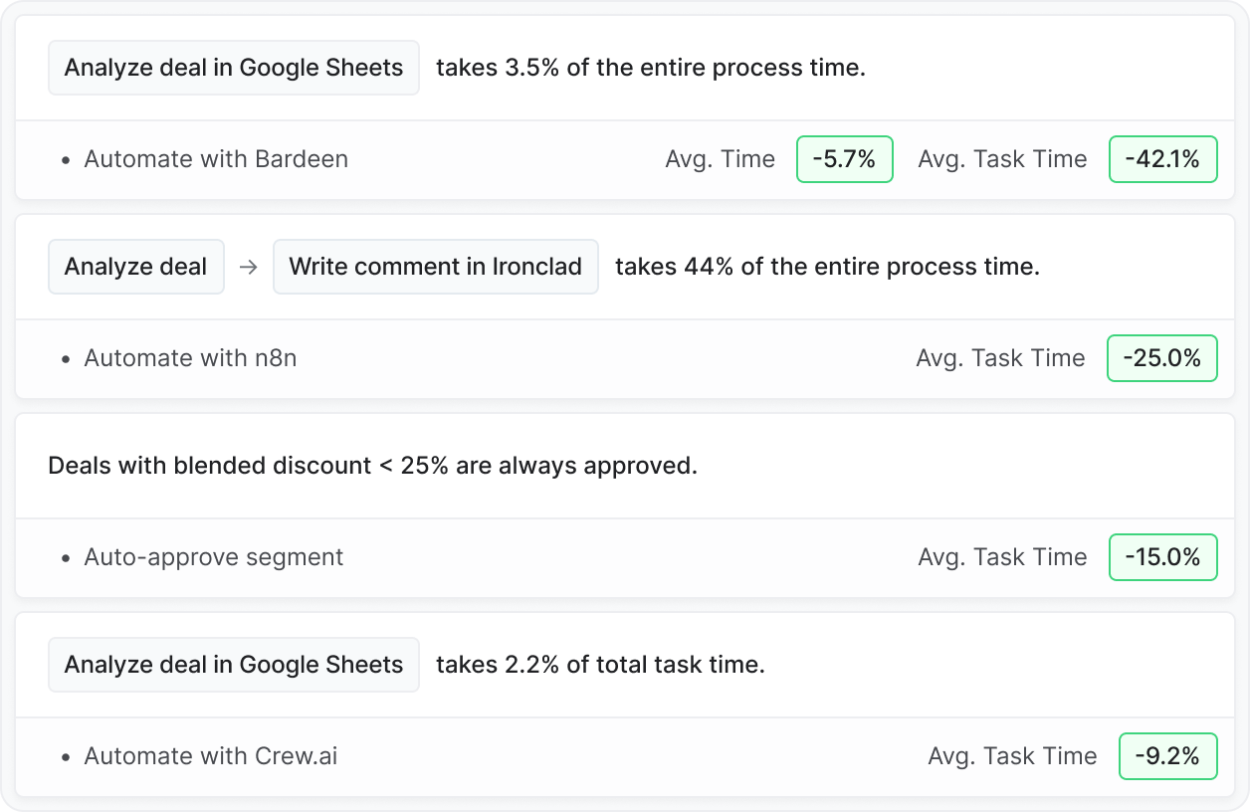The height and width of the screenshot is (812, 1250).
Task: Click the Analyze deal in Google Sheets chip taking 3.5%
Action: 234,68
